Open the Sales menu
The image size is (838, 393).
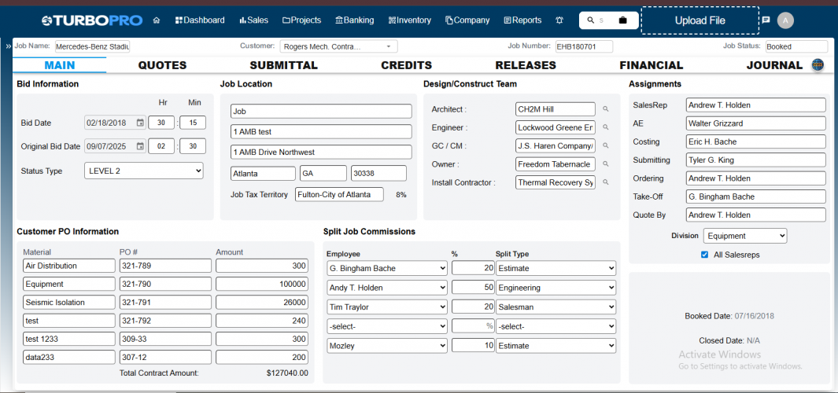[x=254, y=20]
